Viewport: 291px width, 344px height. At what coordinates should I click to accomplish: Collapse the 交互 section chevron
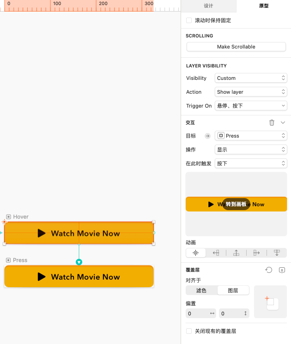[283, 122]
